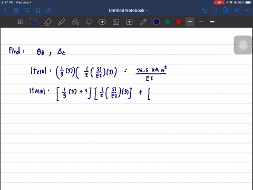Tap the handwritten '76.5 kN.m³' result
This screenshot has width=253, height=190.
[151, 69]
